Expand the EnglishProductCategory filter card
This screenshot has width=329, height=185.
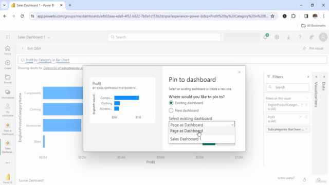coord(302,104)
